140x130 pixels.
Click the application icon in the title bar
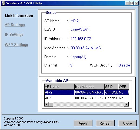[x=3, y=3]
